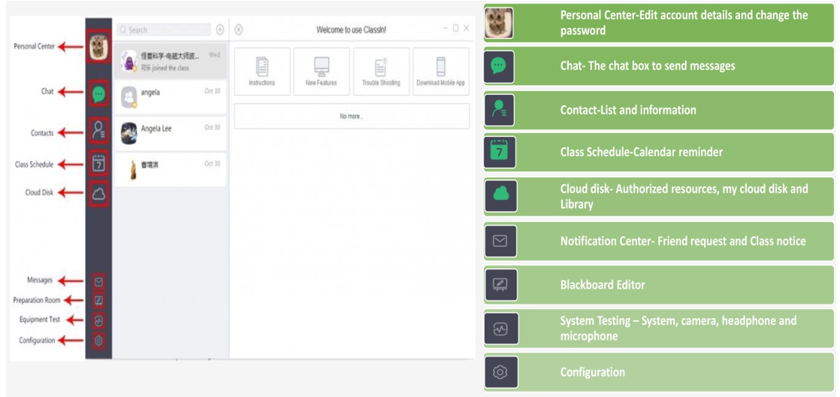The image size is (840, 397).
Task: Click legend chat bubble icon
Action: pos(499,67)
